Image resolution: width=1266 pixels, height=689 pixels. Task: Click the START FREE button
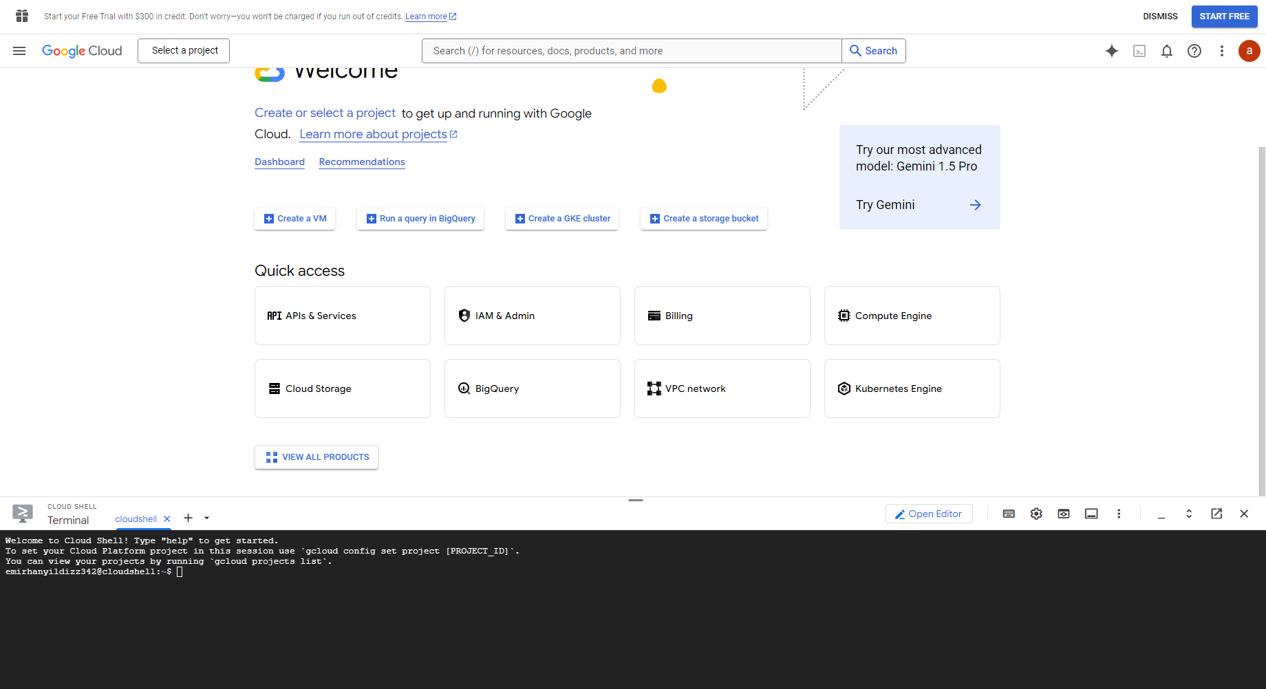point(1225,17)
